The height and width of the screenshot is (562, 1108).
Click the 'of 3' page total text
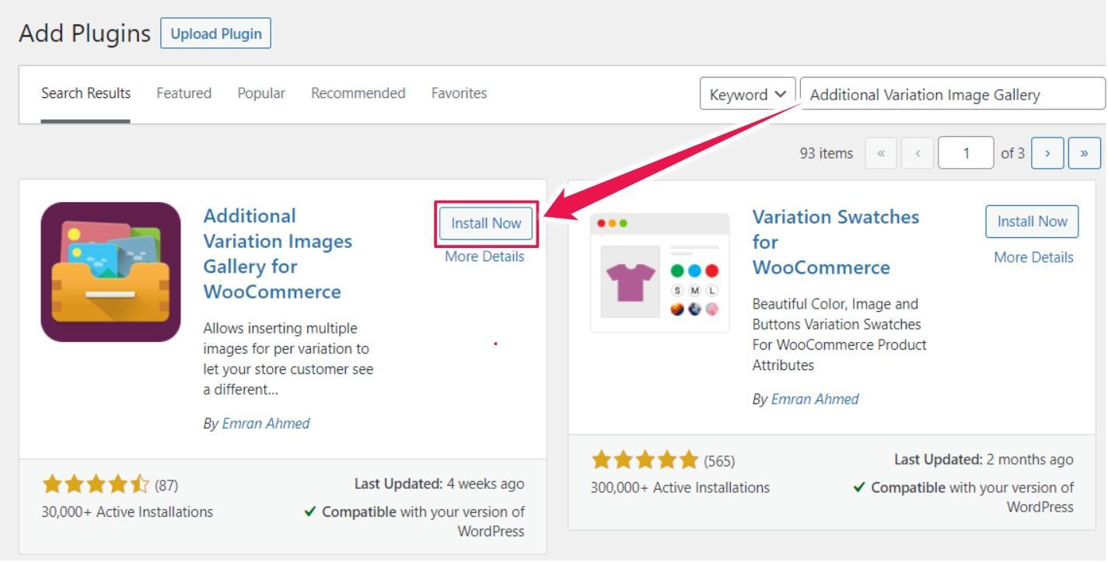click(x=1013, y=153)
